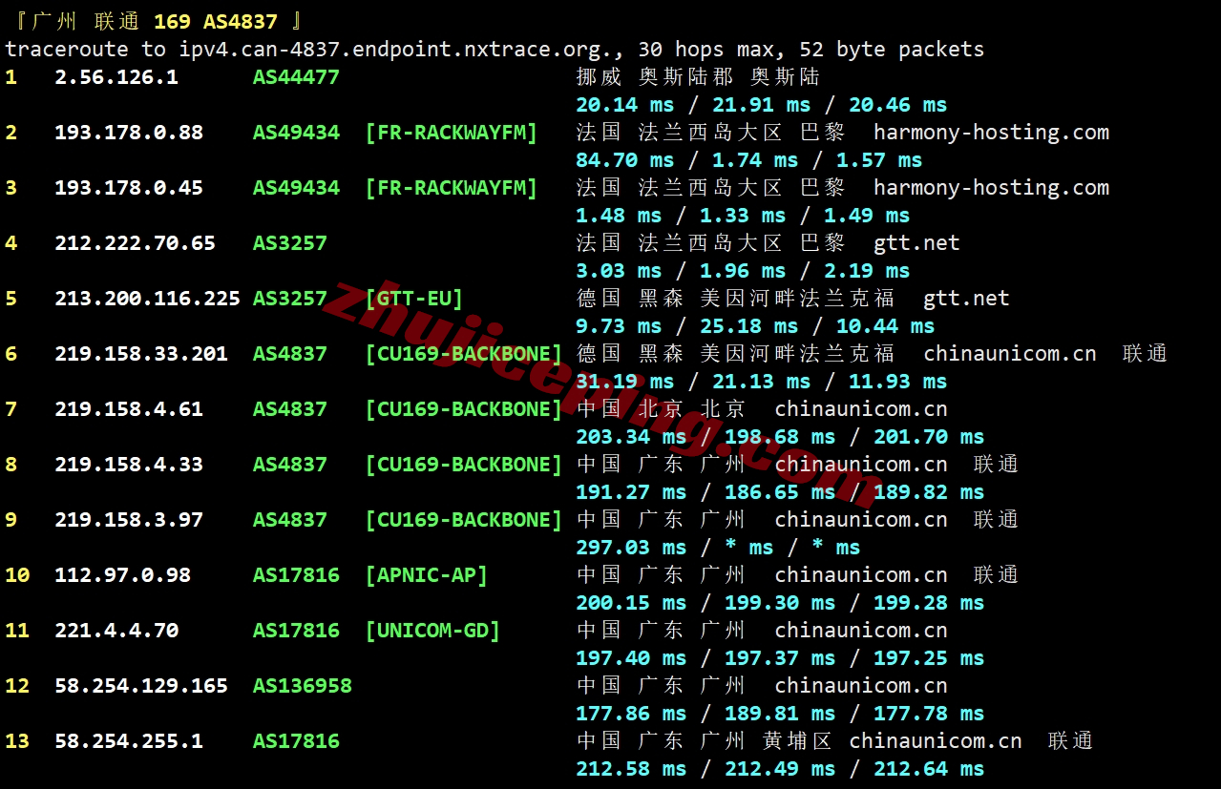Viewport: 1221px width, 789px height.
Task: Select IP address 212.222.70.65
Action: [x=135, y=243]
